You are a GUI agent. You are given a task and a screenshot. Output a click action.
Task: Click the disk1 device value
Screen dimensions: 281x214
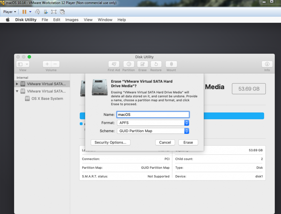click(259, 176)
